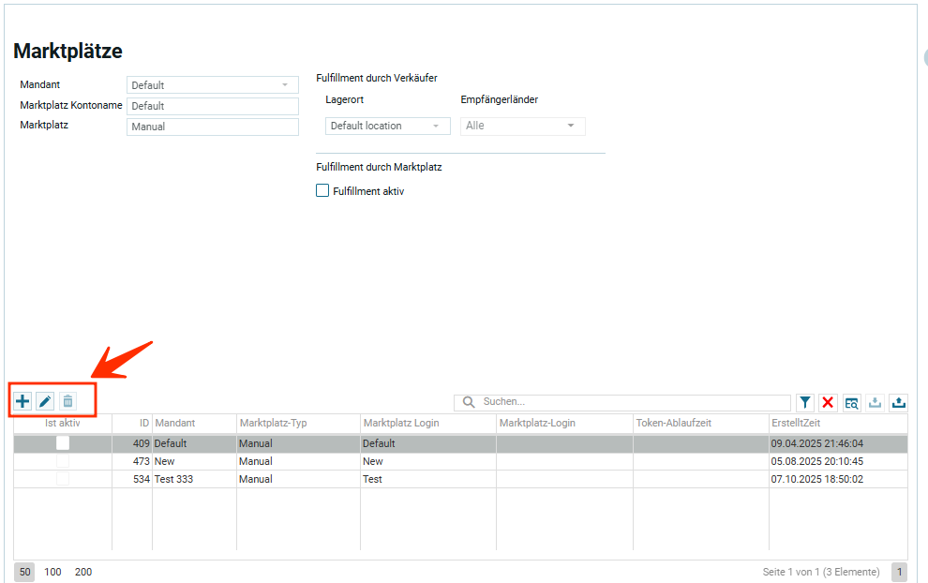This screenshot has height=583, width=928.
Task: Open the funnel filter icon
Action: 805,403
